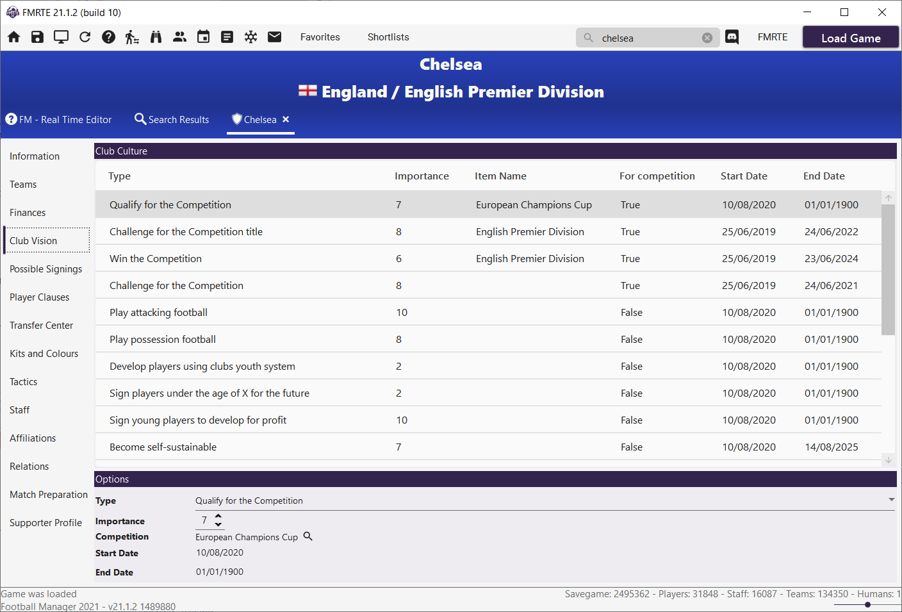Open Tactics sidebar section
The width and height of the screenshot is (902, 612).
pos(24,382)
